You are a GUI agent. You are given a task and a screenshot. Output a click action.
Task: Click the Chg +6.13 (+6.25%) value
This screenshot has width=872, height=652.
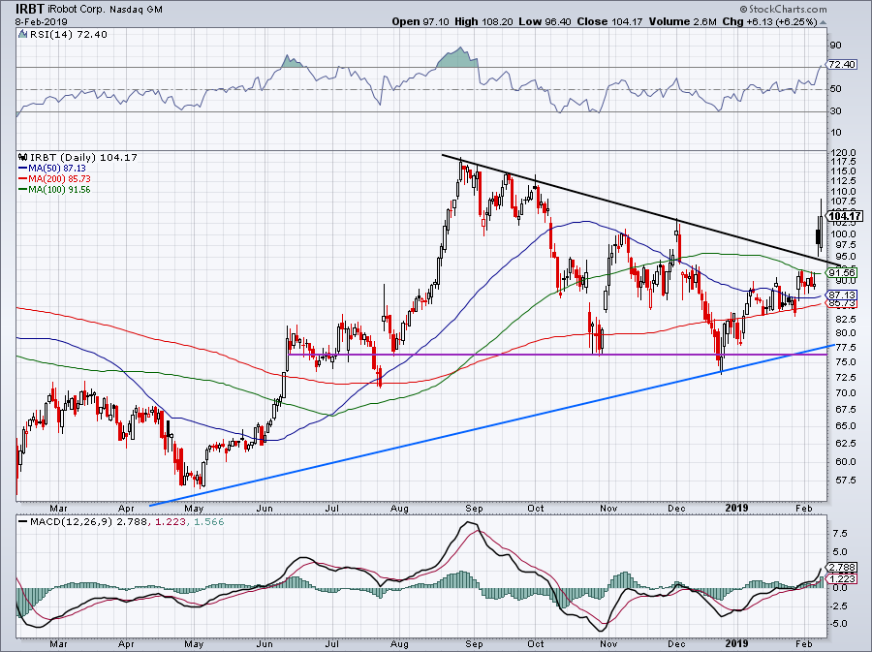(x=769, y=21)
